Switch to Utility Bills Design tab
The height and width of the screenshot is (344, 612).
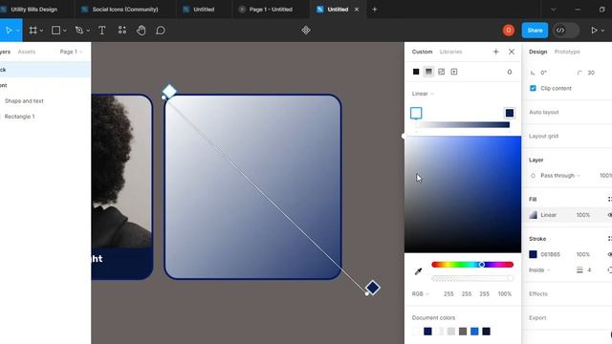click(x=34, y=9)
